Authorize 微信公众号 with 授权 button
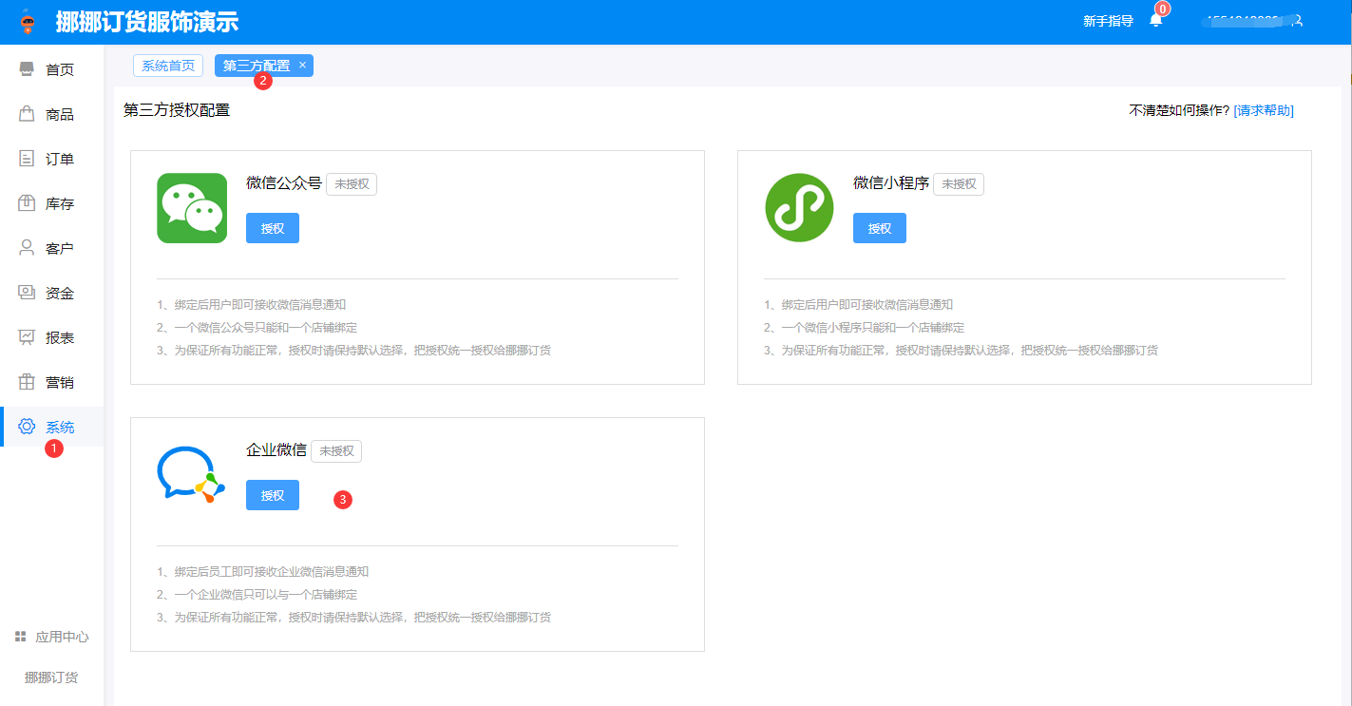 pos(273,228)
